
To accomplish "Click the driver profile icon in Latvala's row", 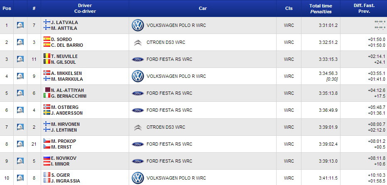I will [20, 25].
